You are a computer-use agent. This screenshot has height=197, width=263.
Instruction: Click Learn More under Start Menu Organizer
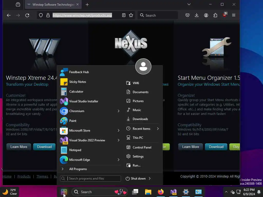[x=191, y=147]
